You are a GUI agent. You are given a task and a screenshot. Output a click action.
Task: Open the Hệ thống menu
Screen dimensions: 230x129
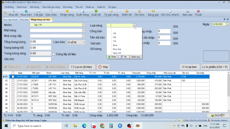[9, 7]
